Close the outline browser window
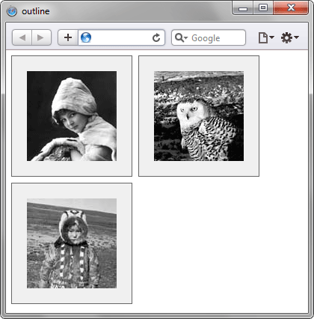This screenshot has width=314, height=319. coord(291,8)
